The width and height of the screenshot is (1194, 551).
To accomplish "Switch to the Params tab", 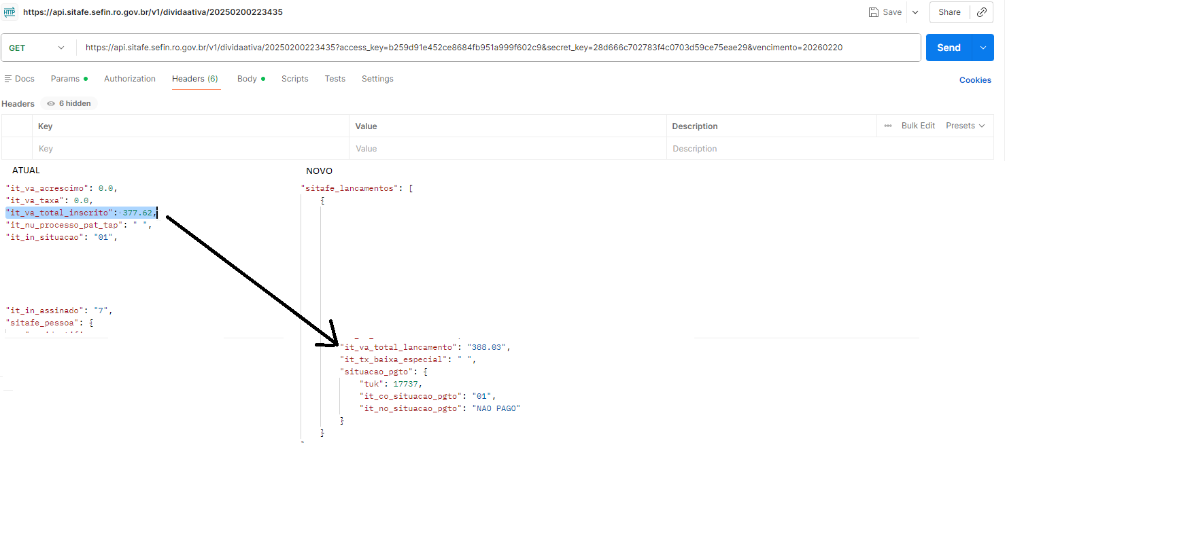I will coord(65,79).
